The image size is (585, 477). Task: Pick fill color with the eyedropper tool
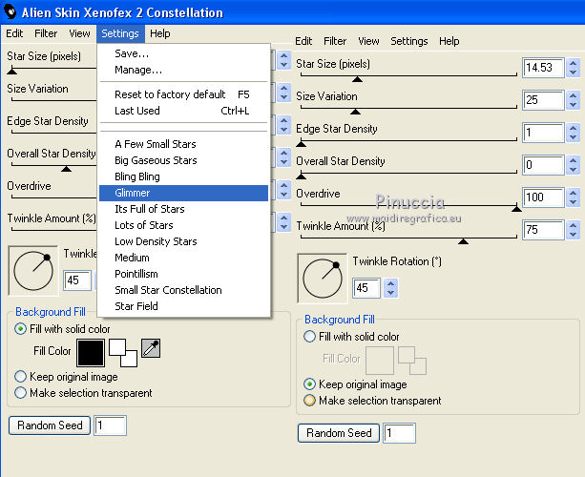coord(151,349)
